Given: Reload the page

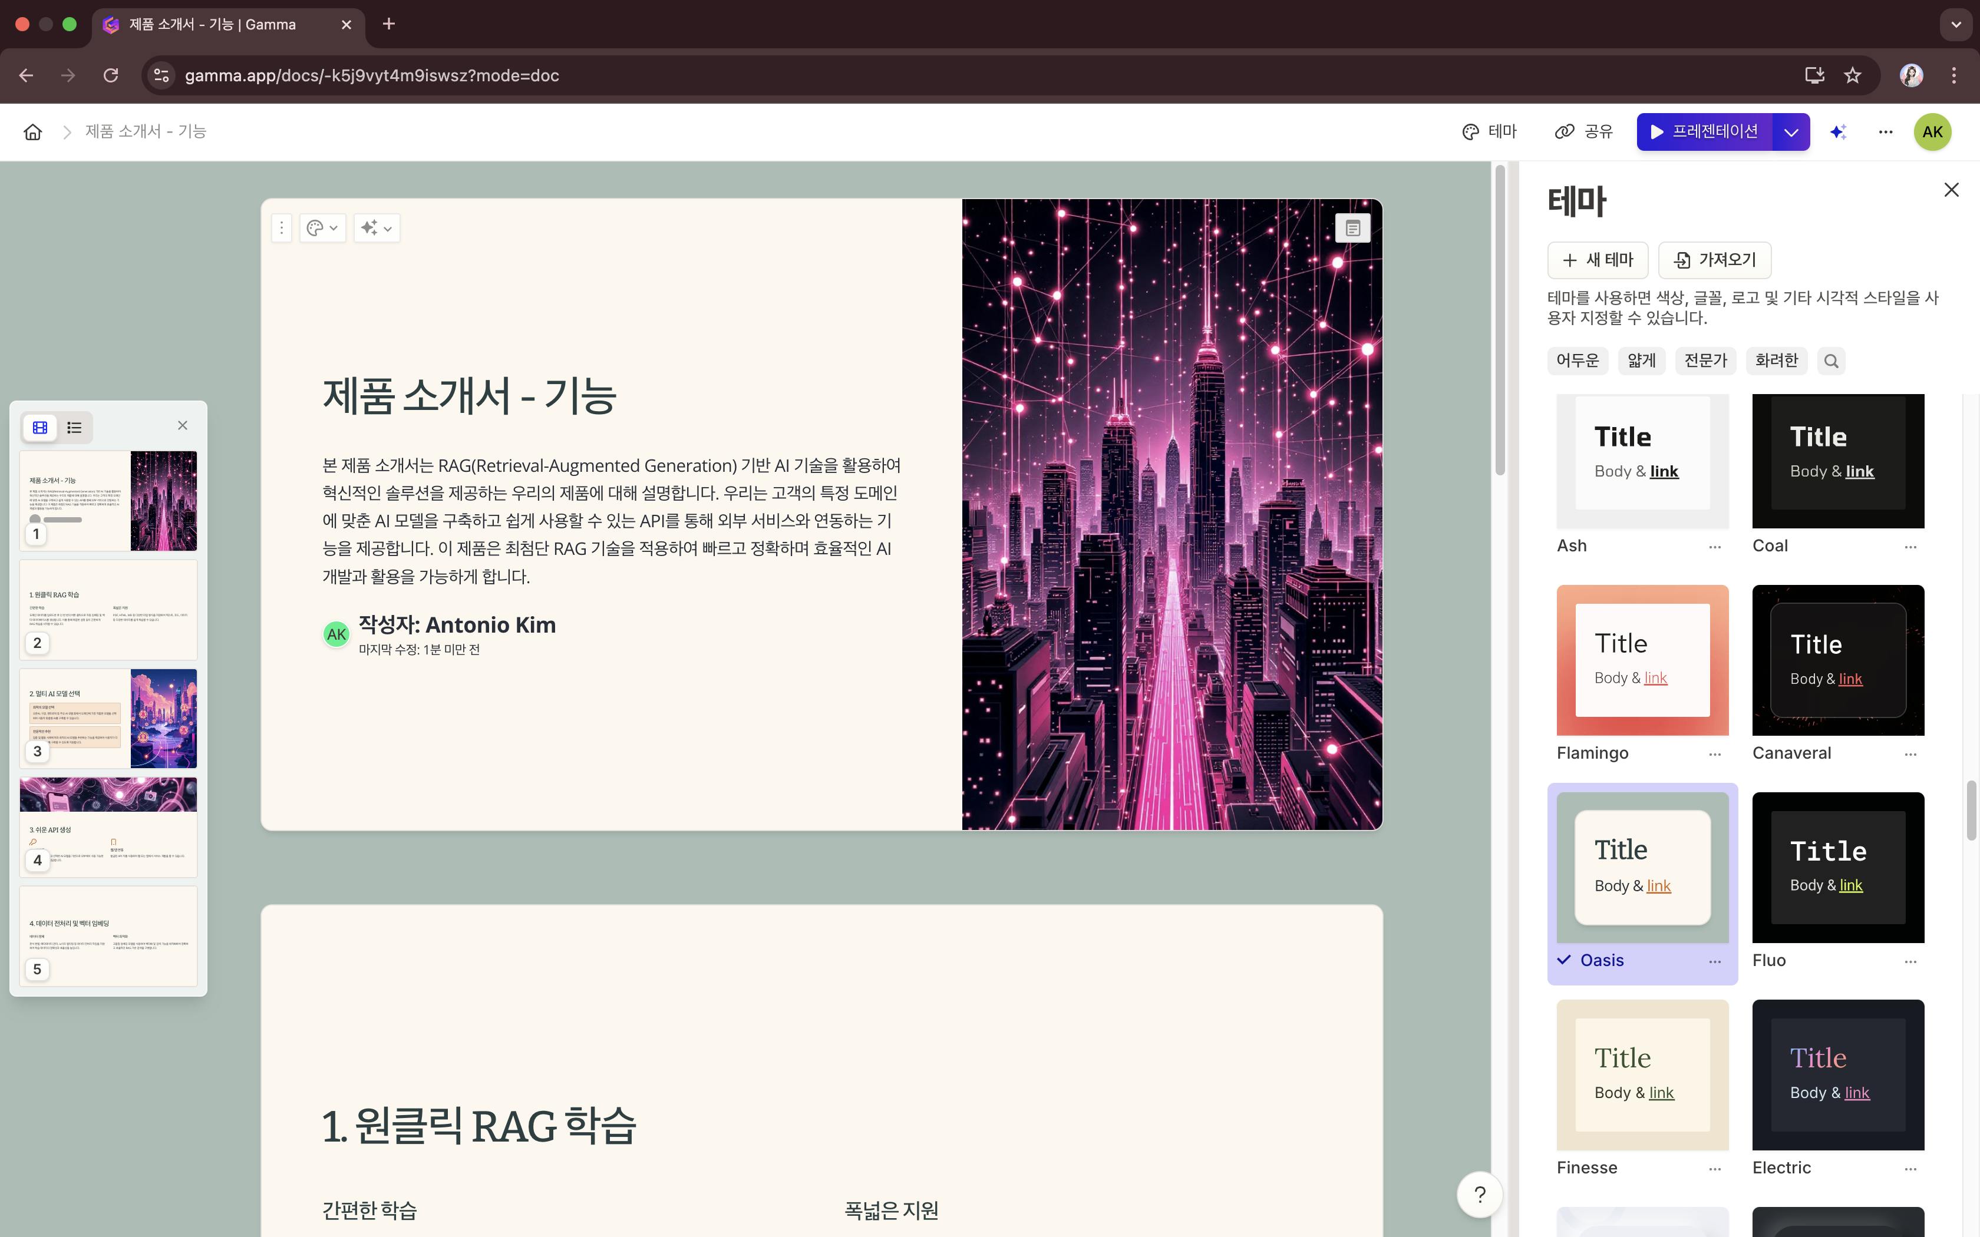Looking at the screenshot, I should pyautogui.click(x=110, y=75).
